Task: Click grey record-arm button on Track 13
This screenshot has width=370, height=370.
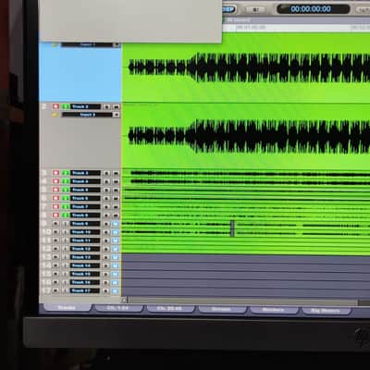Action: (55, 257)
